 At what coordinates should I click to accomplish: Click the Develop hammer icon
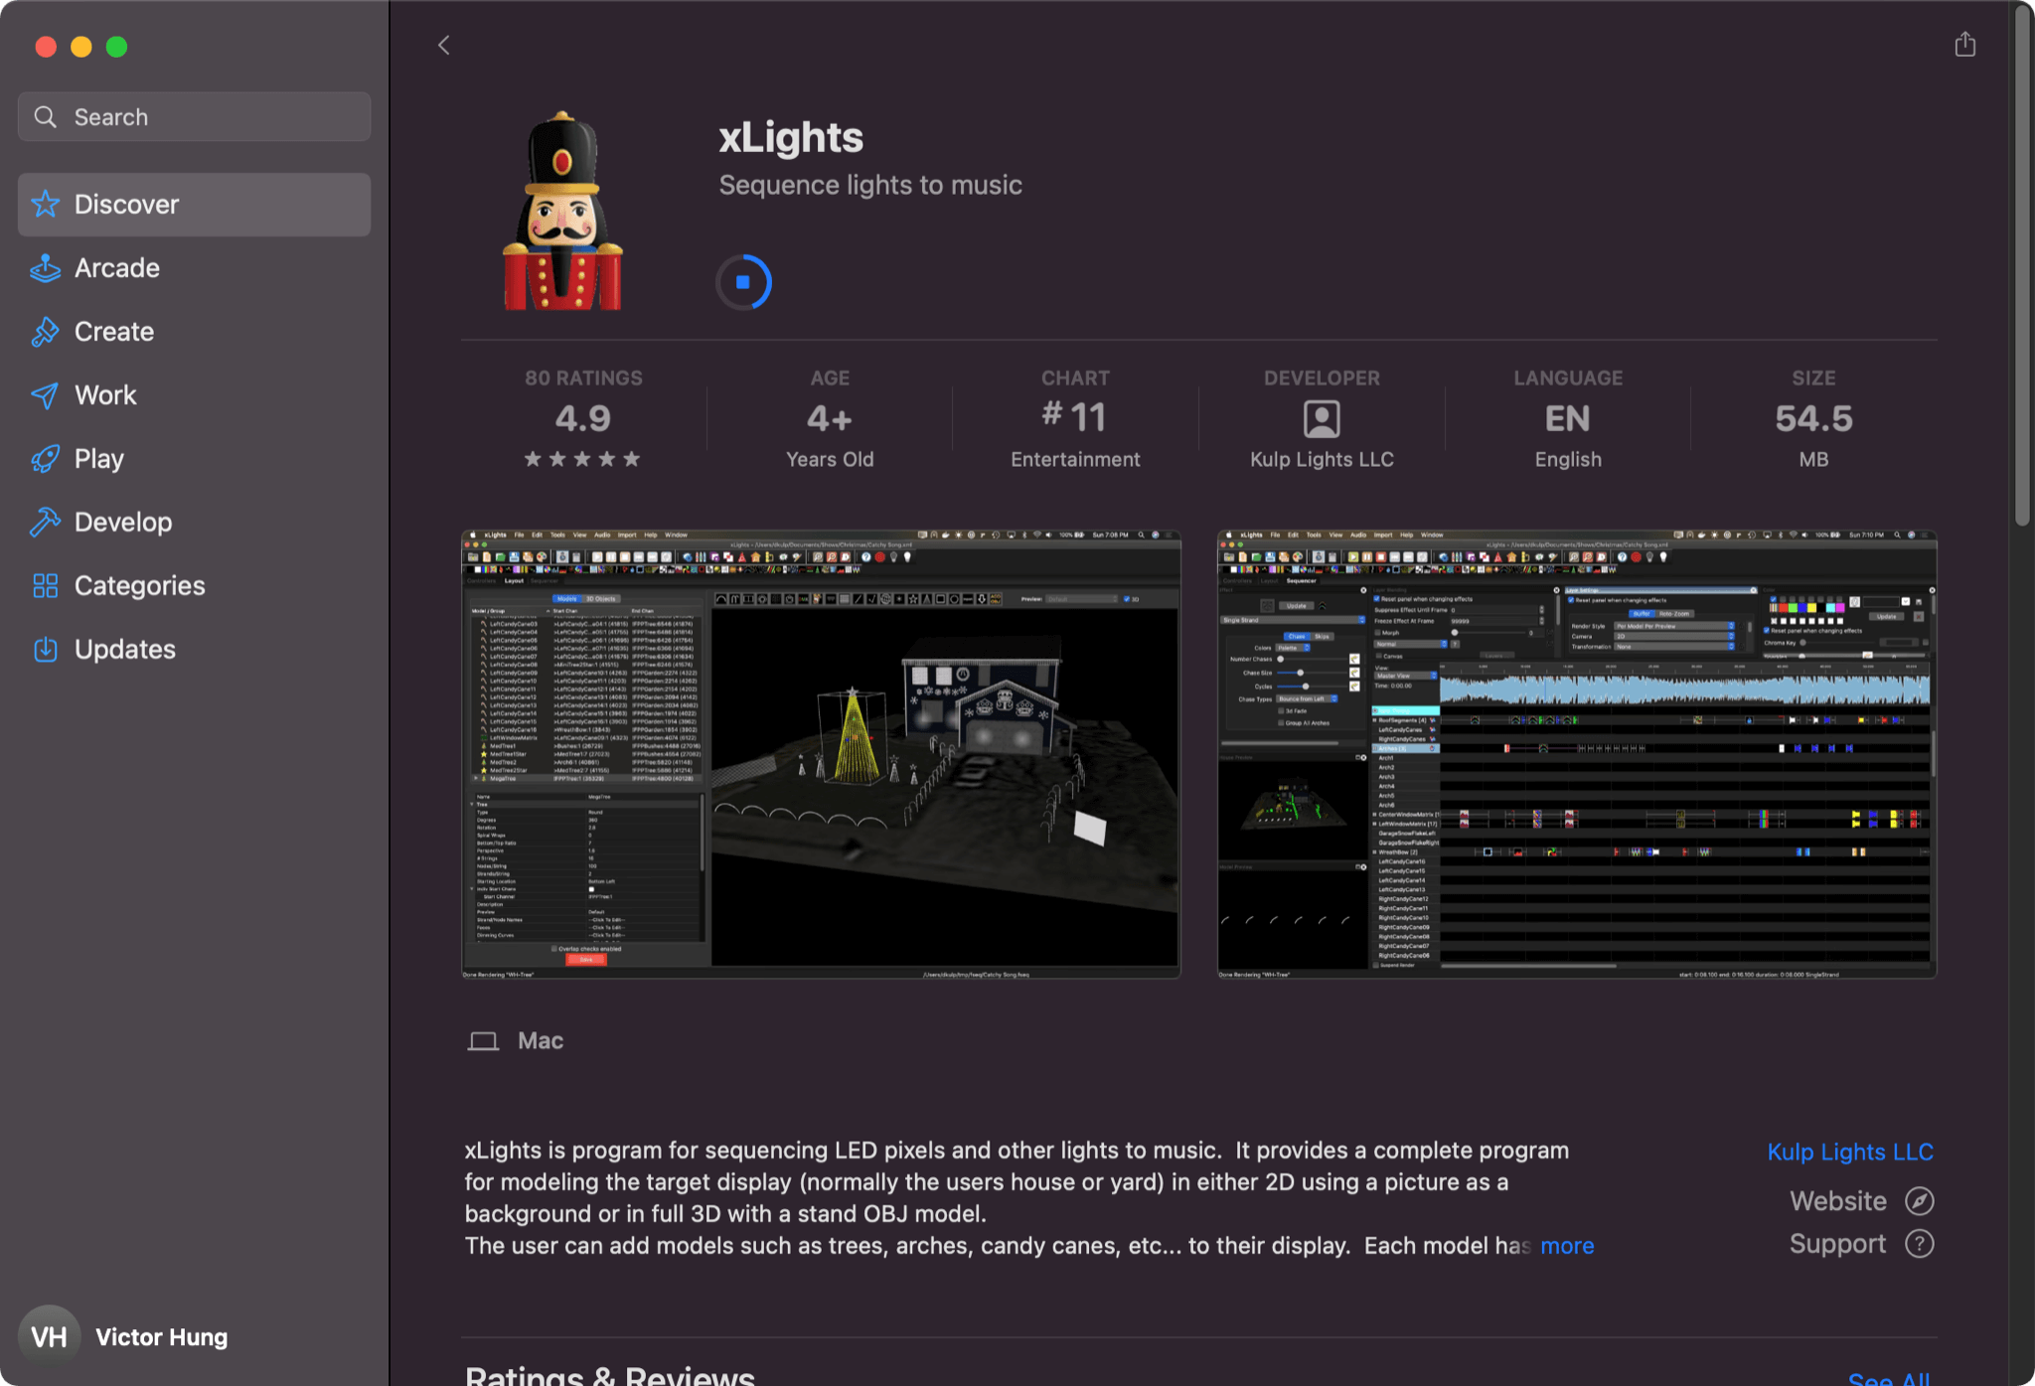46,523
